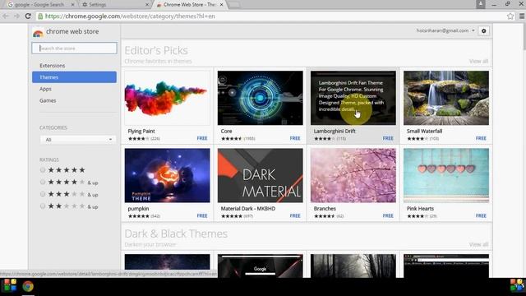This screenshot has height=296, width=526.
Task: Click the 'Pink Hearts' theme name
Action: [x=420, y=208]
